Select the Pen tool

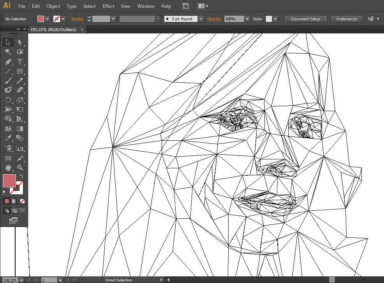pos(8,62)
